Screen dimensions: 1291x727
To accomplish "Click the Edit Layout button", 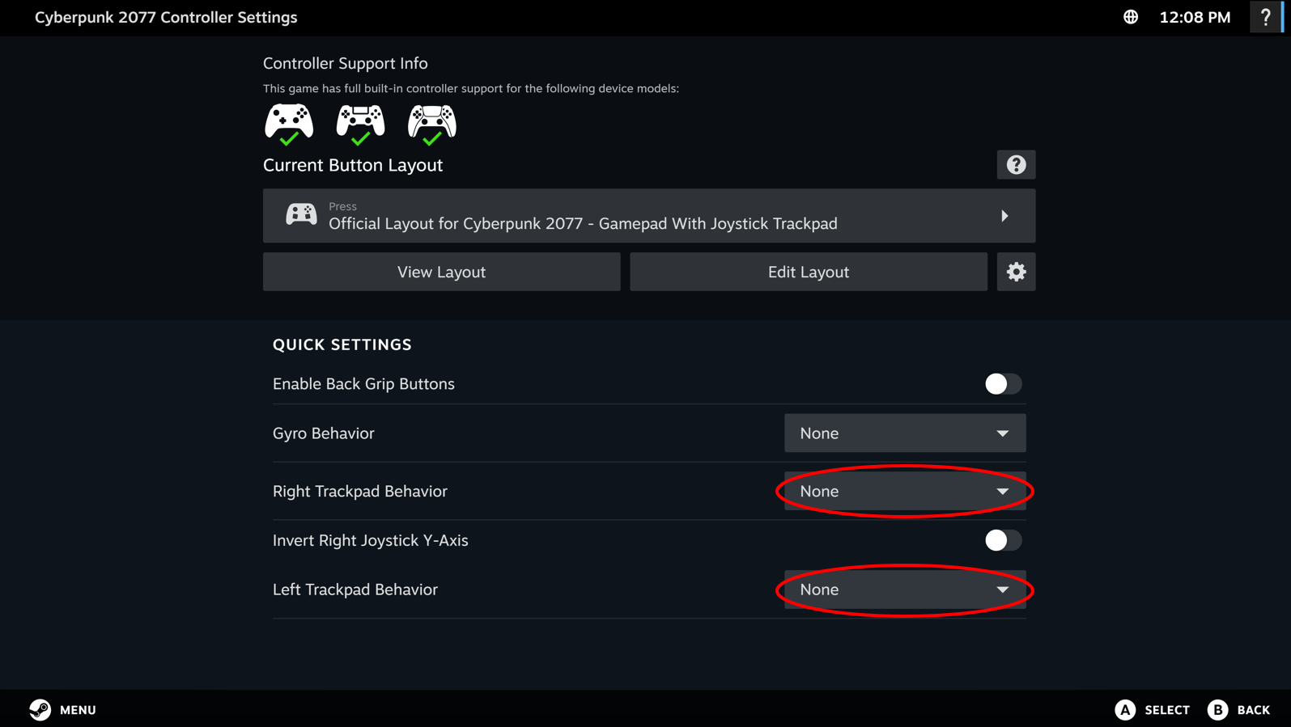I will click(x=809, y=272).
